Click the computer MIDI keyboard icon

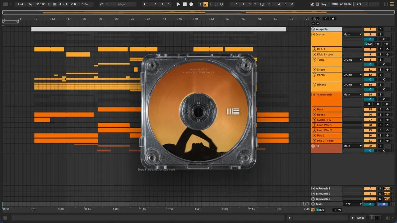point(317,4)
